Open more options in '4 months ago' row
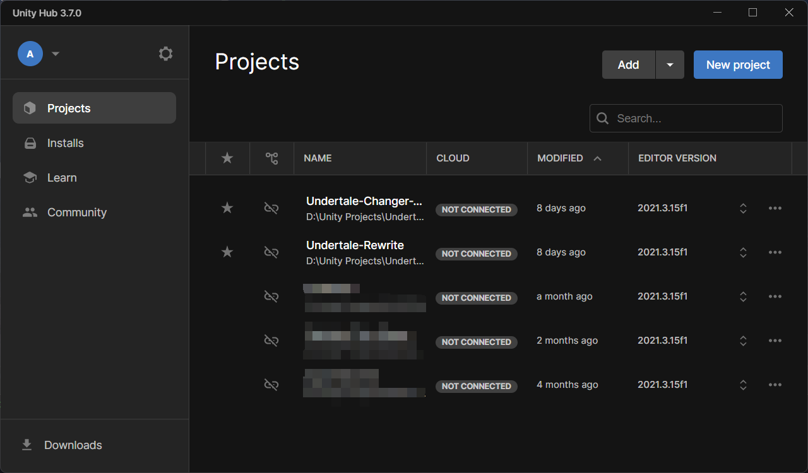Viewport: 808px width, 473px height. 775,385
